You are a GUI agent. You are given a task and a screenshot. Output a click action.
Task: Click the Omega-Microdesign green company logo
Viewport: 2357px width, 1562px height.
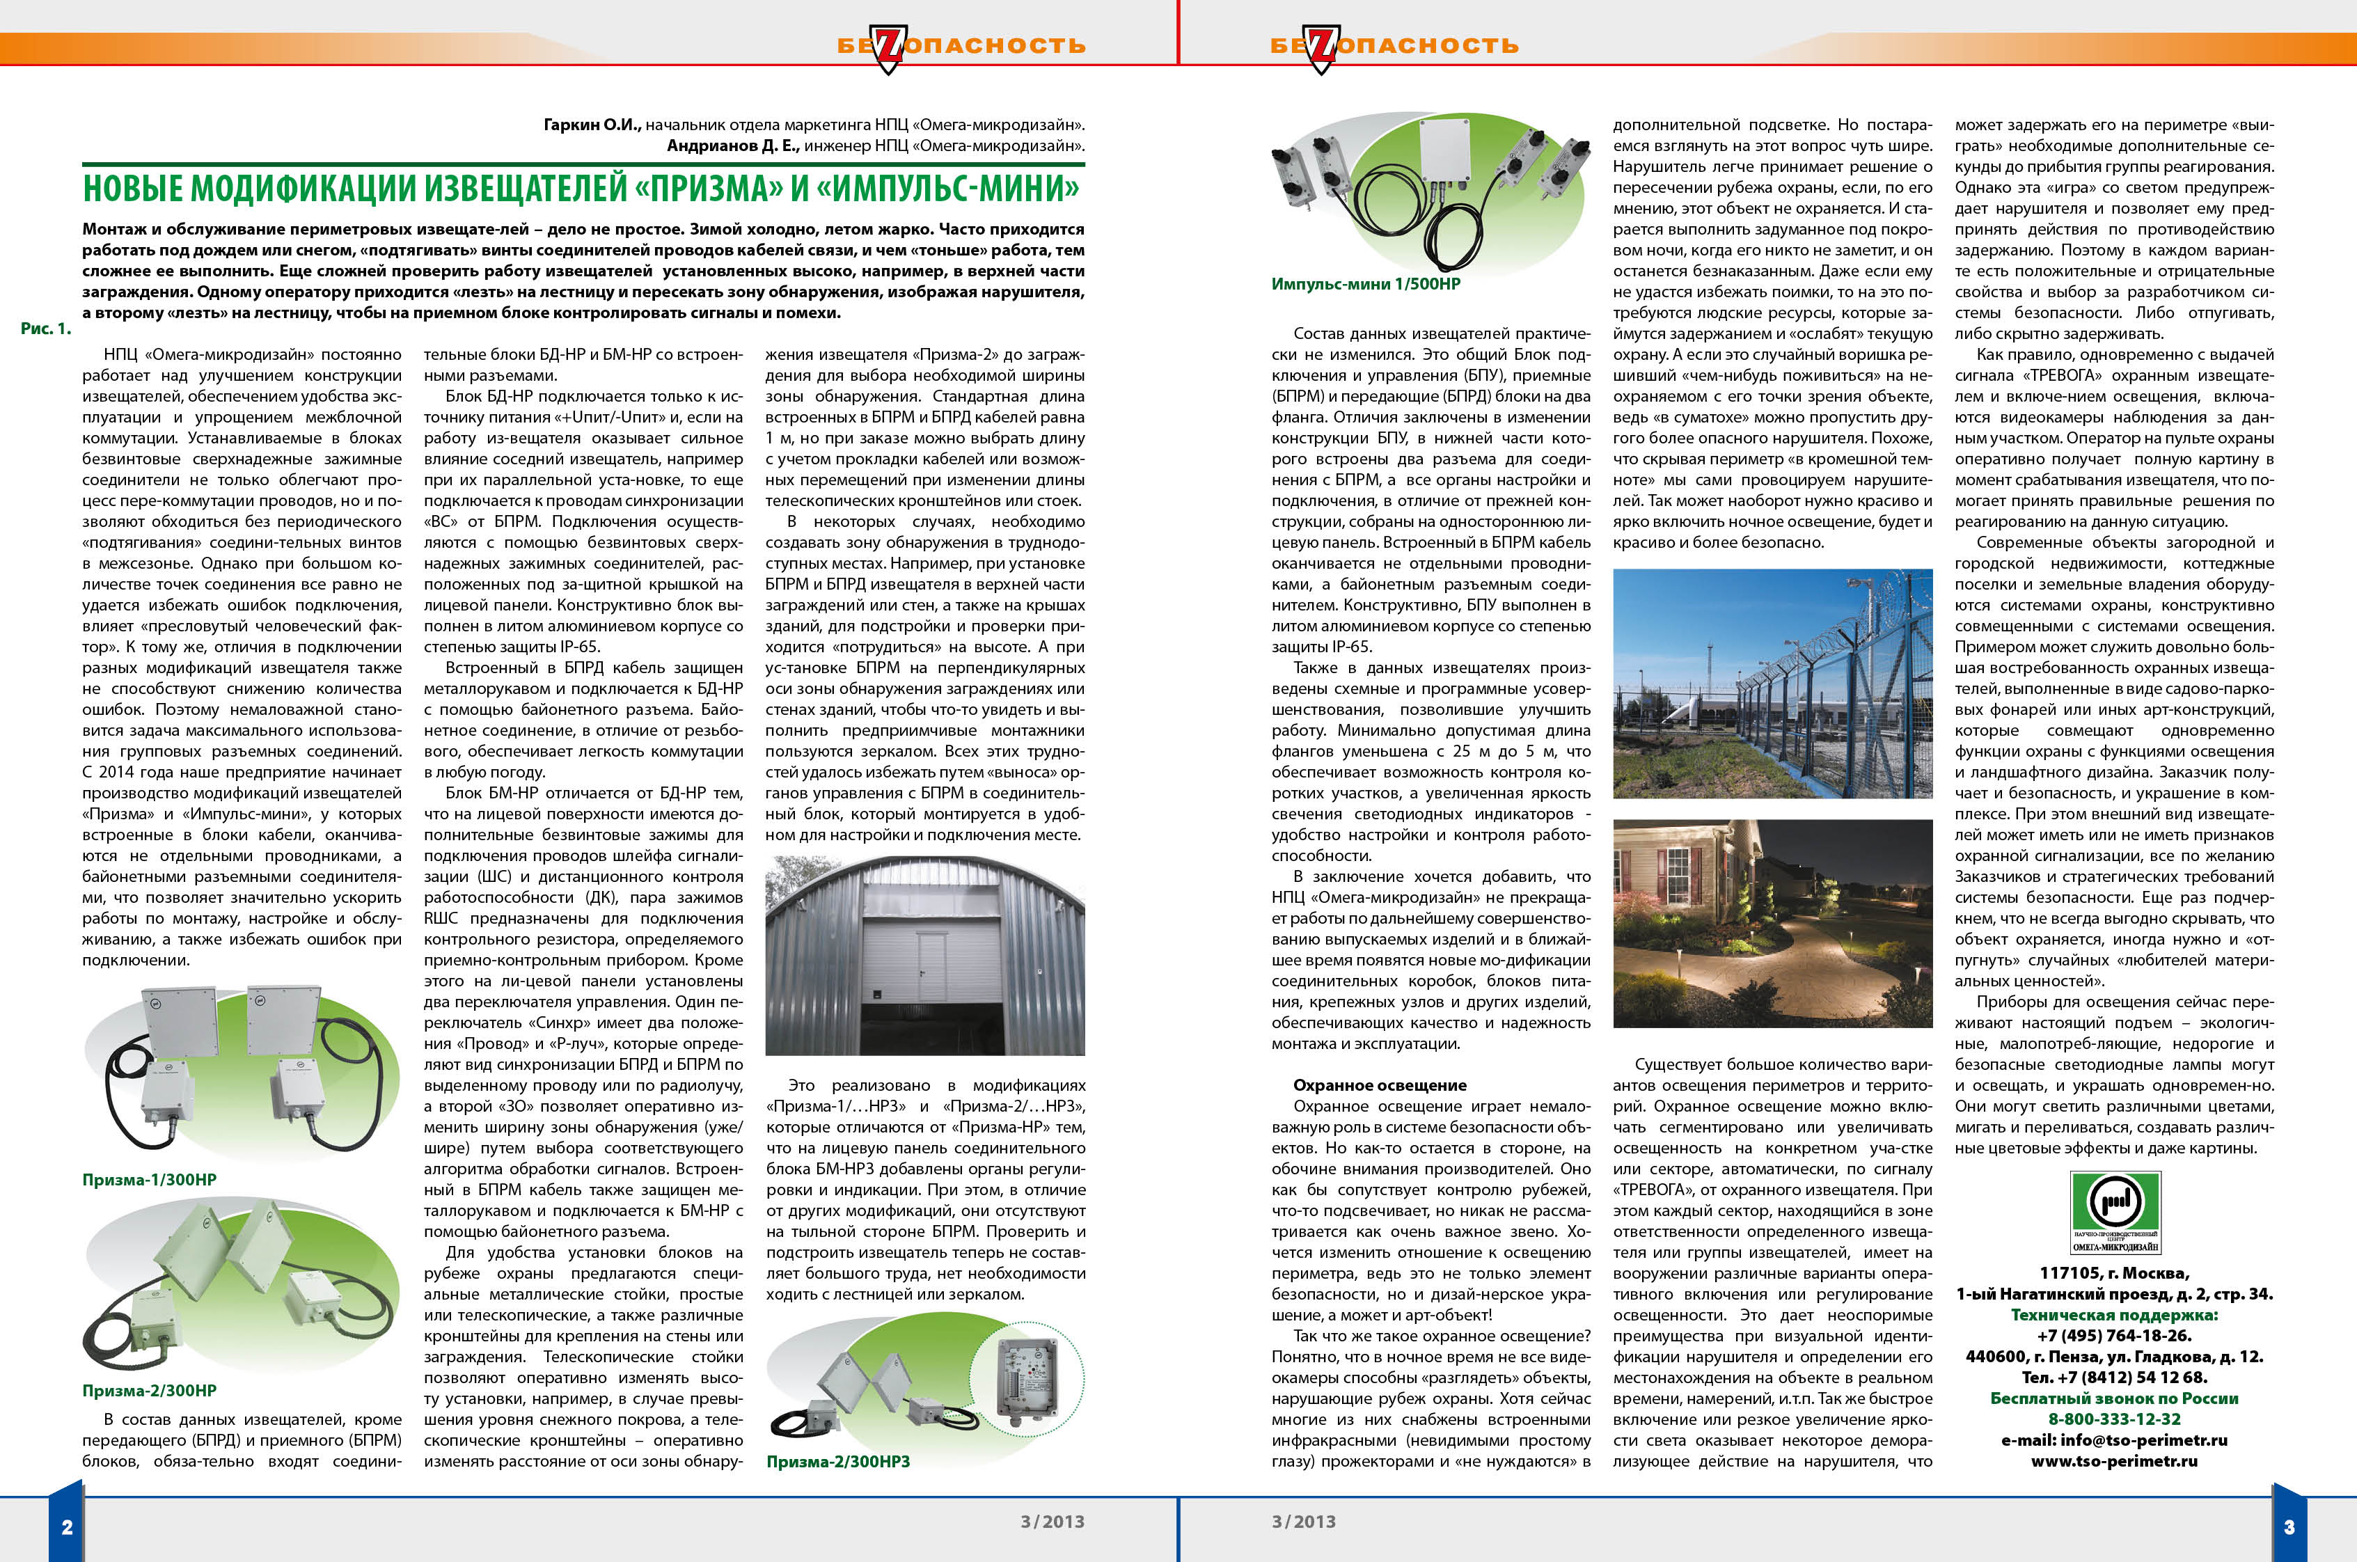coord(2115,1211)
